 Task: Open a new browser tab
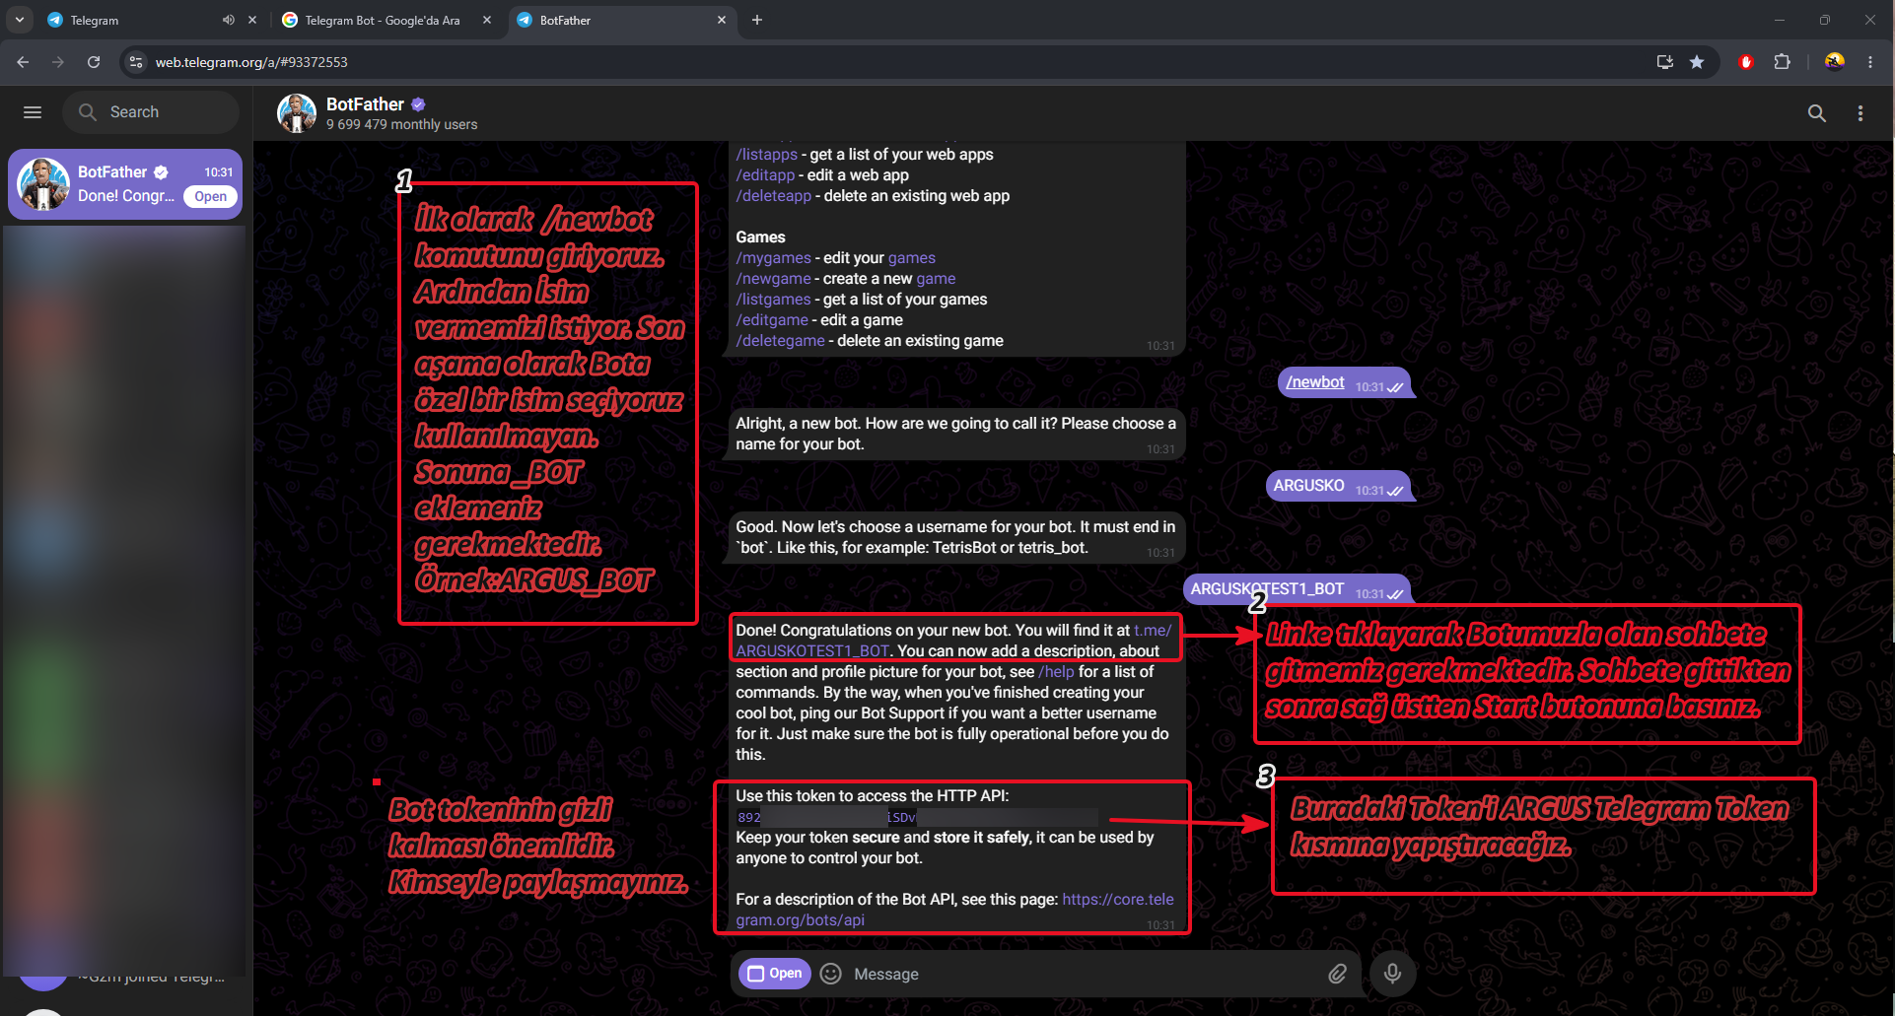757,20
